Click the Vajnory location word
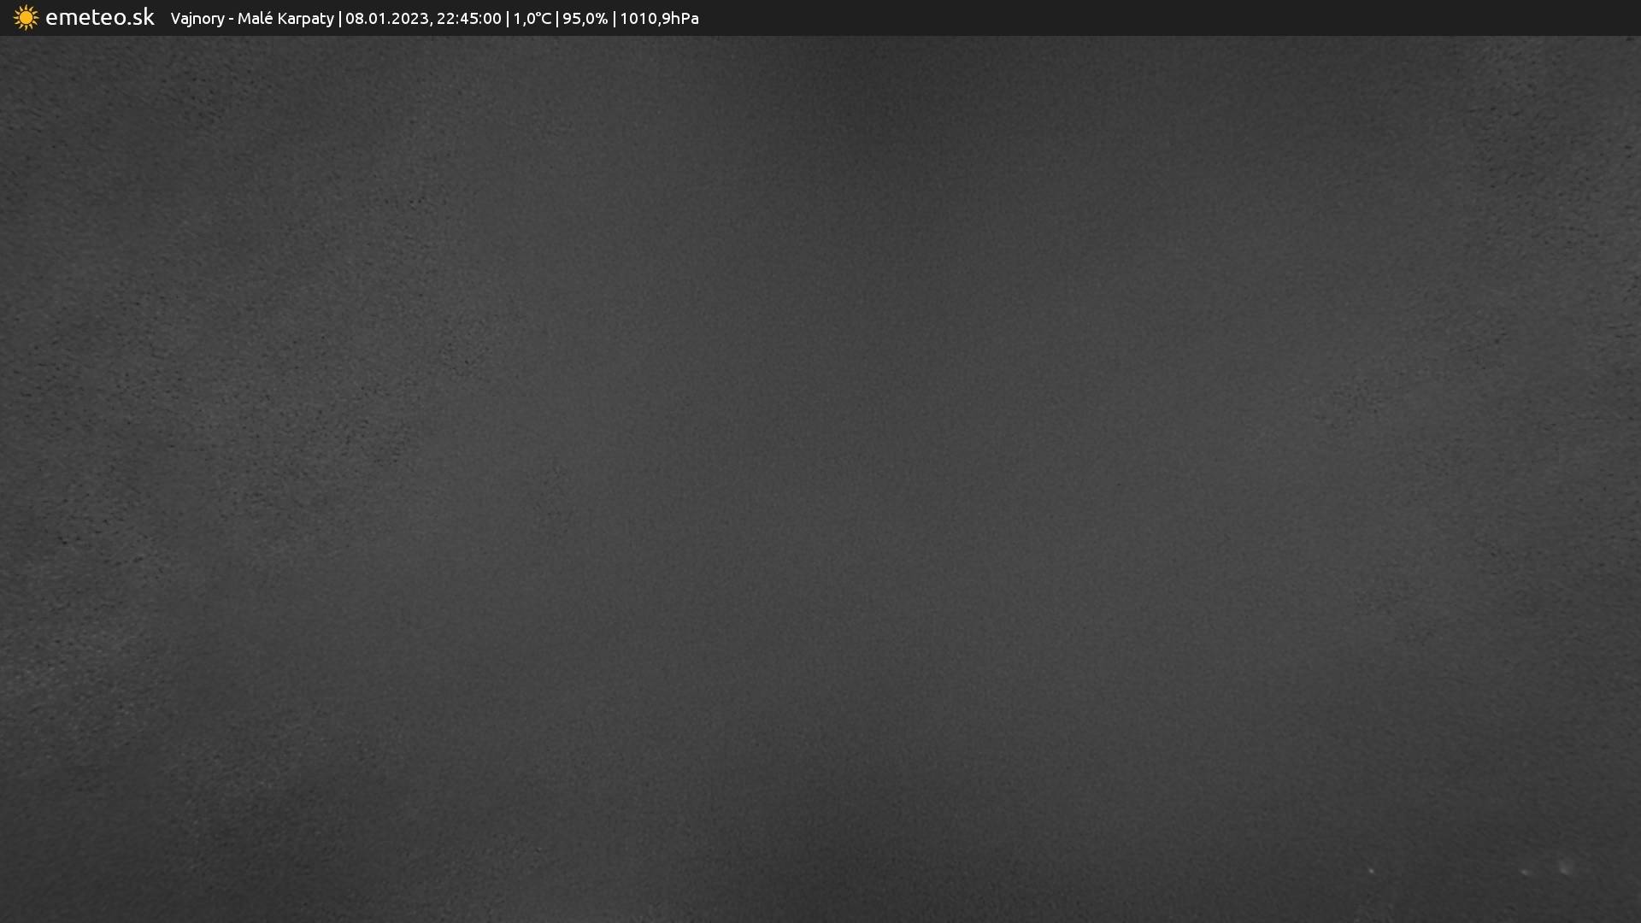 pos(197,19)
